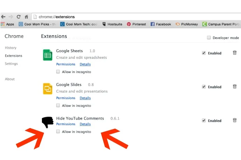
Task: Open History in the Chrome sidebar
Action: click(x=10, y=48)
